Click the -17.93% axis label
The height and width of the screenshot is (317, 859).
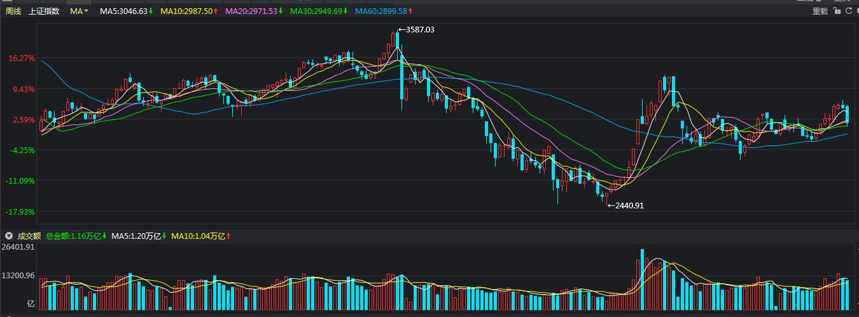tap(21, 212)
